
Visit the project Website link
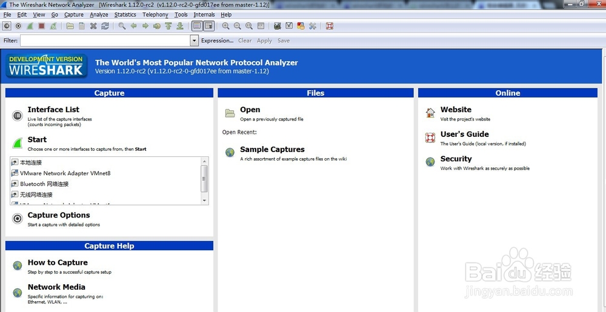click(x=456, y=110)
